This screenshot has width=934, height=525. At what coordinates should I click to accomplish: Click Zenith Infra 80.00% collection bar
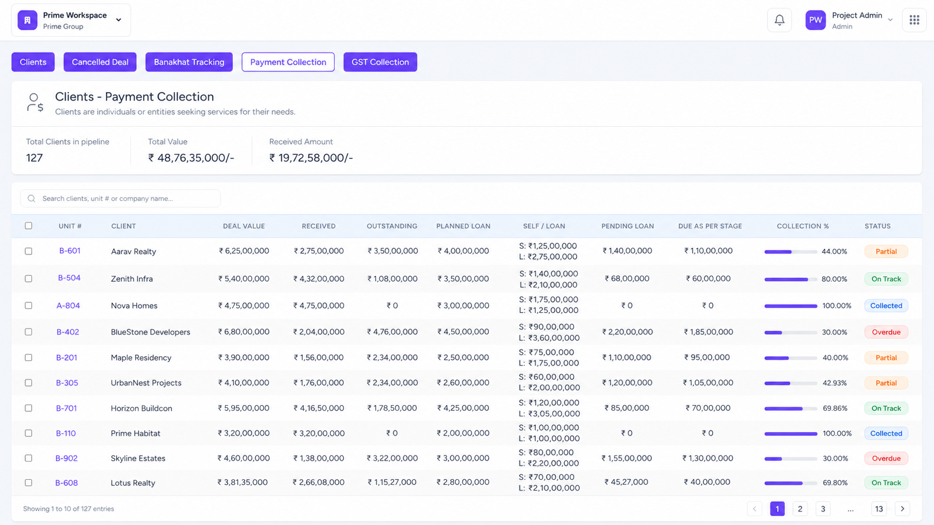pyautogui.click(x=790, y=279)
